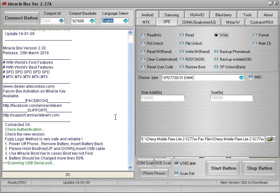Image resolution: width=280 pixels, height=193 pixels.
Task: Click the >>Scanning USB Serial port... line
Action: pos(29,163)
